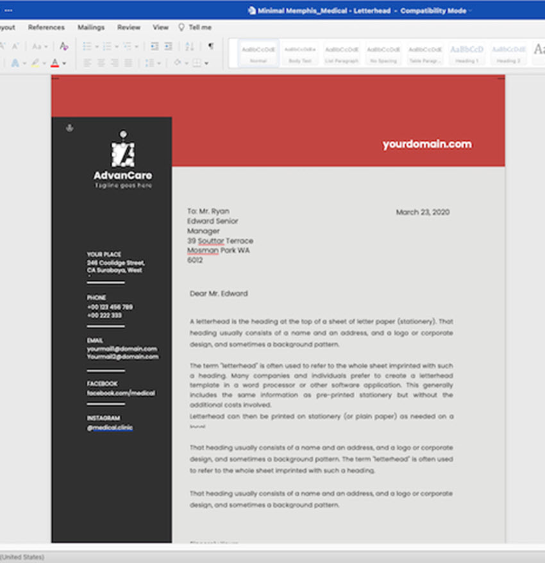Align text left

click(87, 63)
